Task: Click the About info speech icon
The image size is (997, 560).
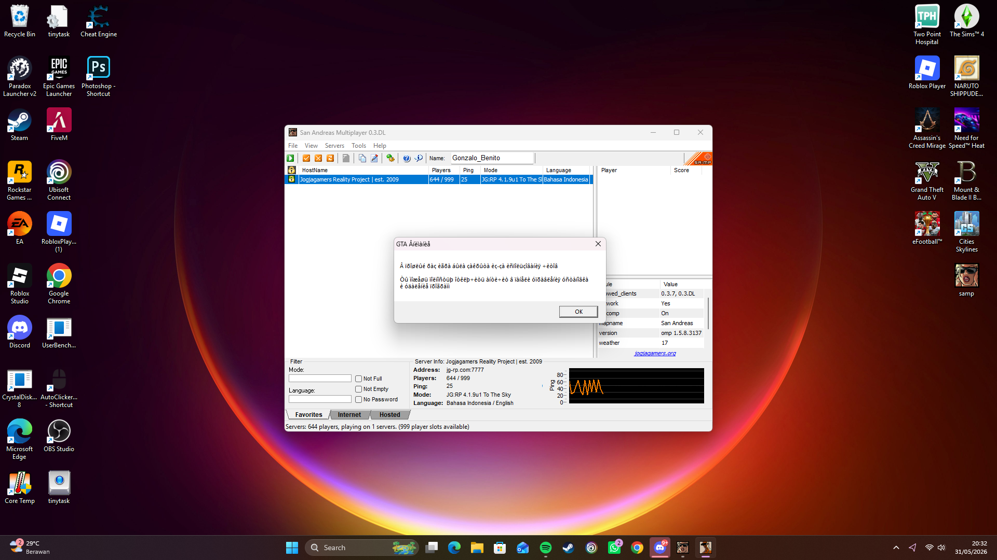Action: 419,158
